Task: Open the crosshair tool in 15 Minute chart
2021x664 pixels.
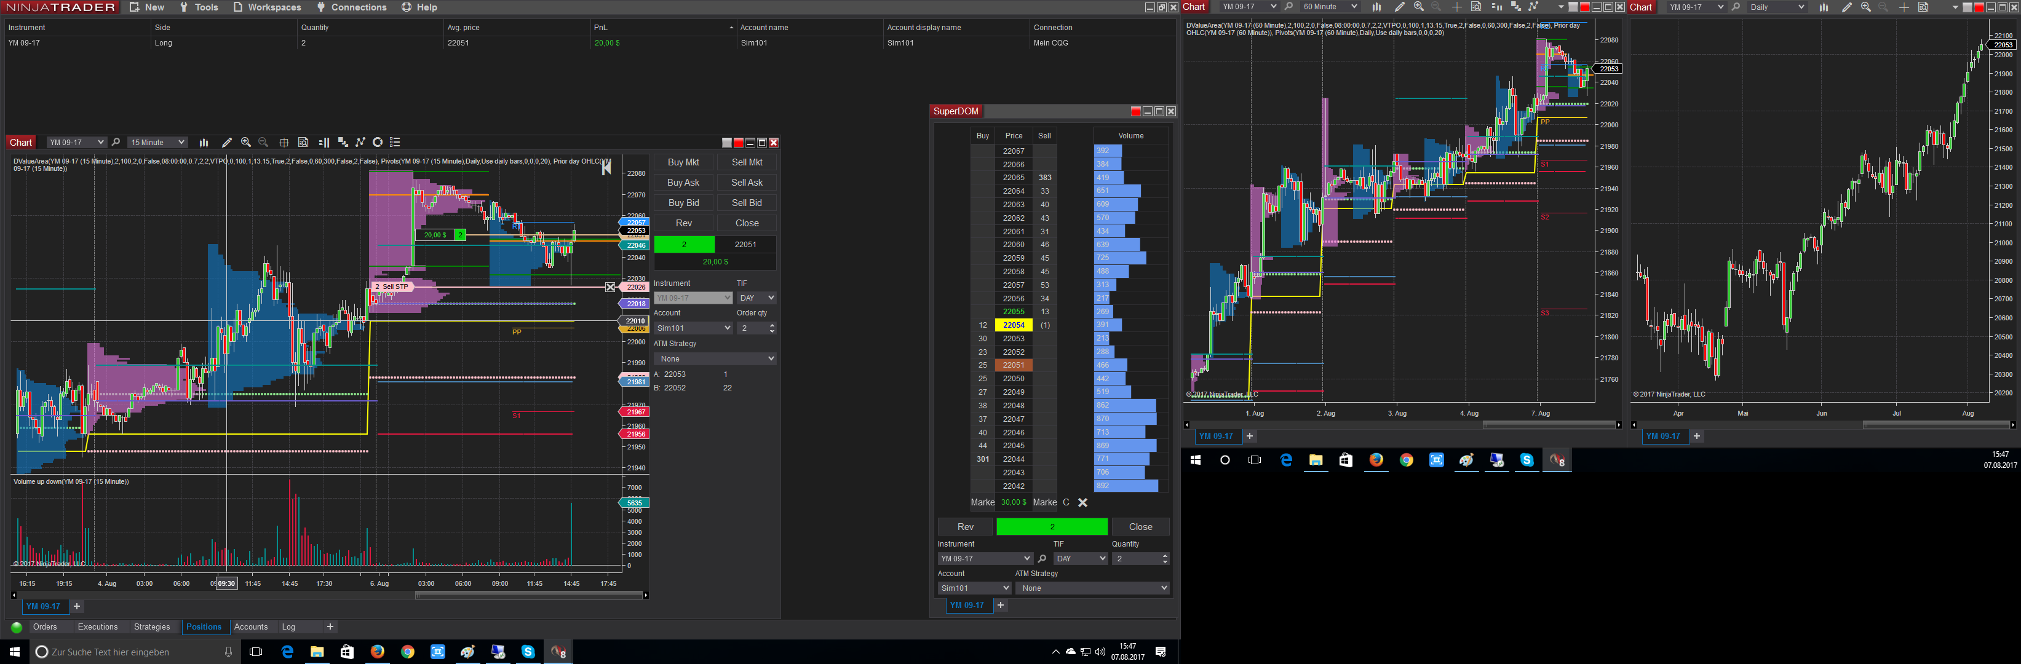Action: [x=284, y=143]
